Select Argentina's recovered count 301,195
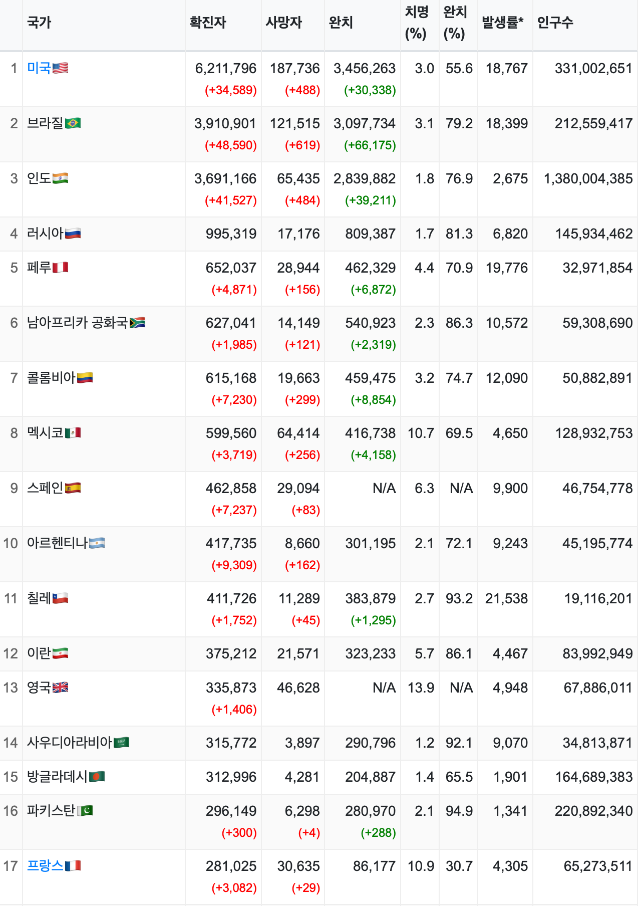The height and width of the screenshot is (906, 639). (371, 543)
